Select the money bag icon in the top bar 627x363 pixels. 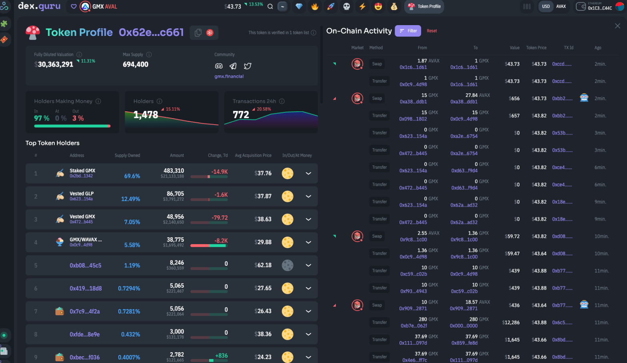click(x=394, y=6)
